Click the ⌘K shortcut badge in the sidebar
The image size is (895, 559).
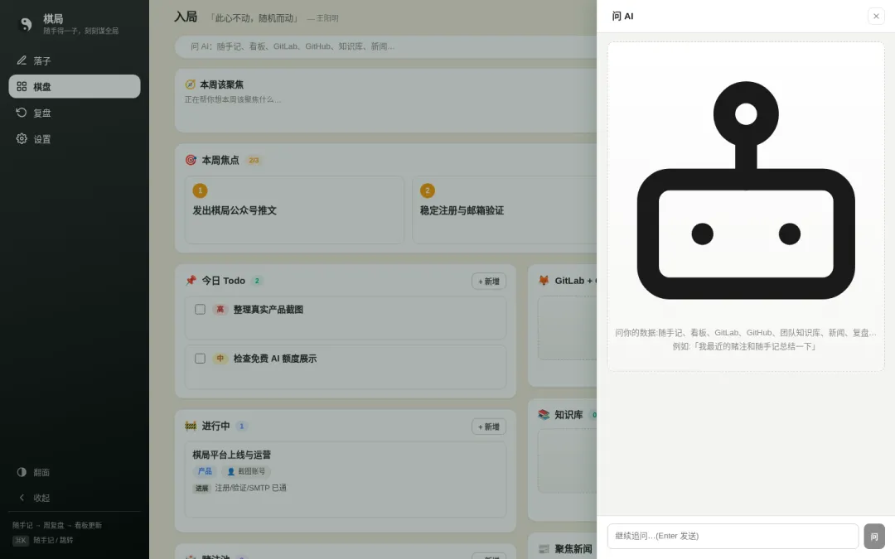[21, 540]
